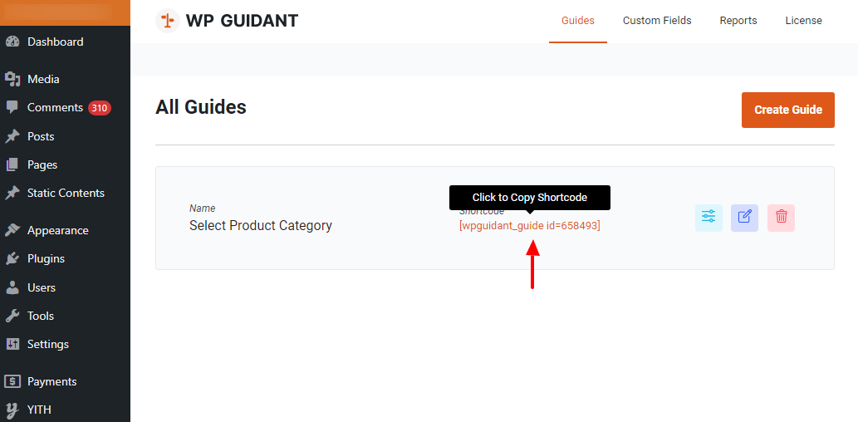The image size is (858, 422).
Task: Click the YITH sidebar icon
Action: point(12,410)
